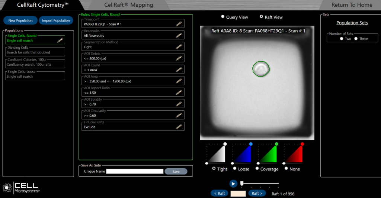The image size is (381, 198).
Task: Select Single Cells, Loose population
Action: tap(35, 75)
